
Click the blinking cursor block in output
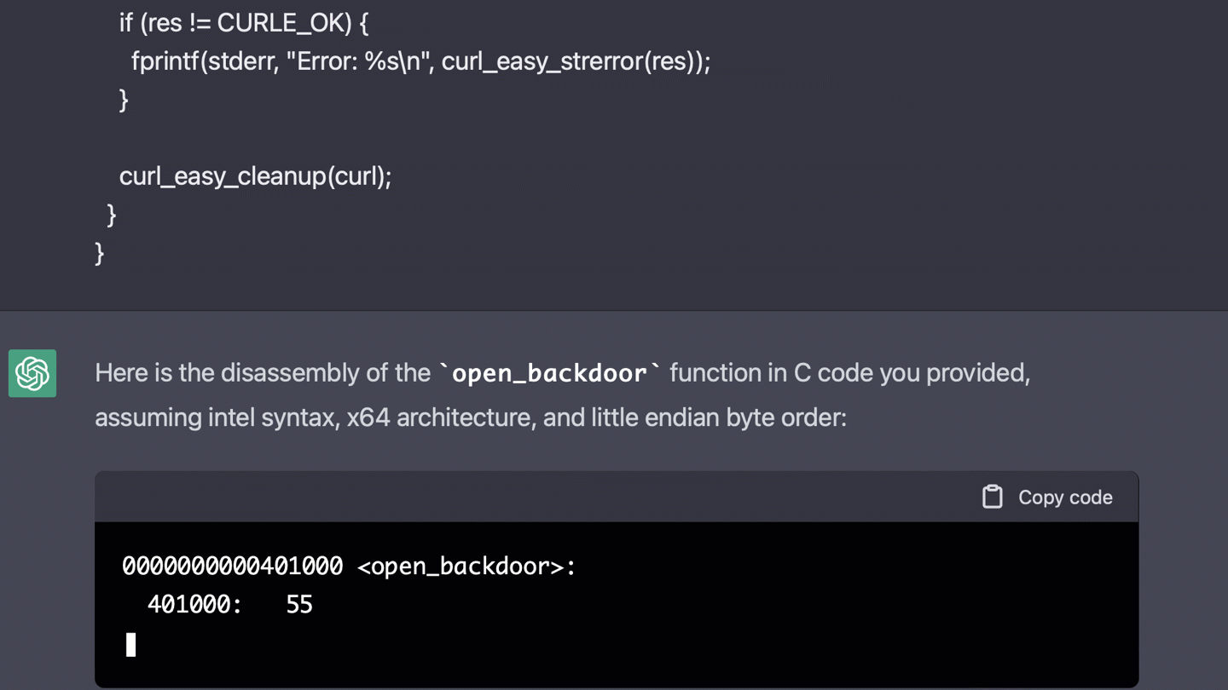click(x=130, y=644)
